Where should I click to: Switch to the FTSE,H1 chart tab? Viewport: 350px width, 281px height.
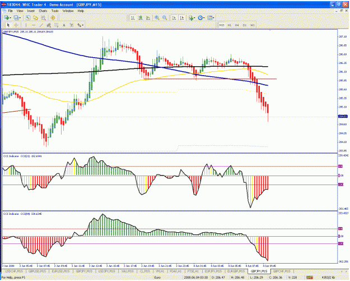(193, 271)
